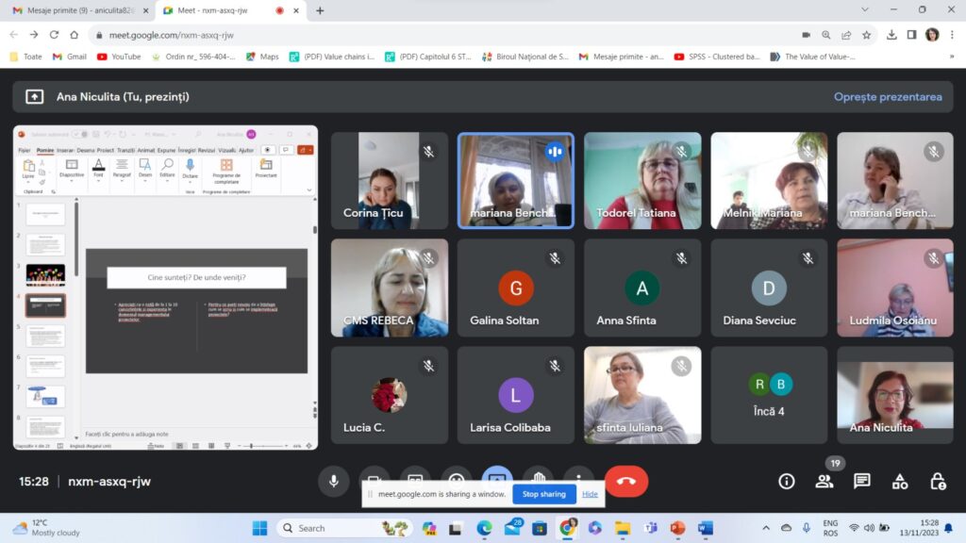
Task: Open the in-call chat panel
Action: (x=861, y=482)
